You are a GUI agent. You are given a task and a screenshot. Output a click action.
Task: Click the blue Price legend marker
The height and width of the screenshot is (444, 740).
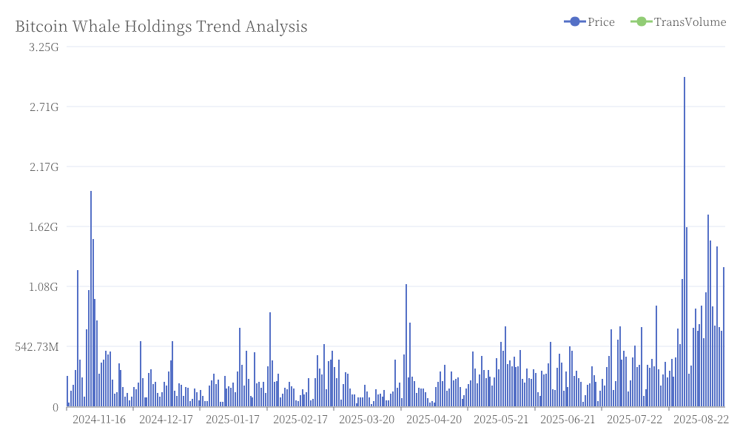pos(575,21)
